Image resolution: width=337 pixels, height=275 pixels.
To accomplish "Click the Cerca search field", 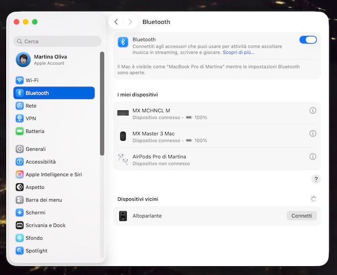I will click(x=57, y=41).
